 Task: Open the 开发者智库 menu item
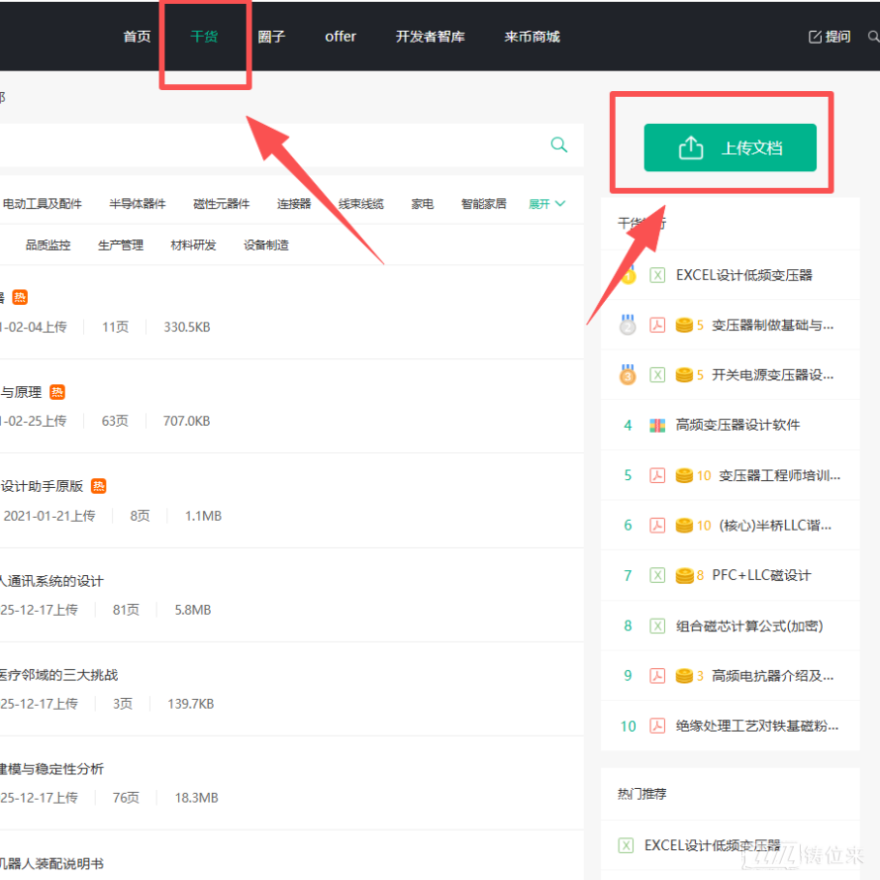(x=430, y=37)
